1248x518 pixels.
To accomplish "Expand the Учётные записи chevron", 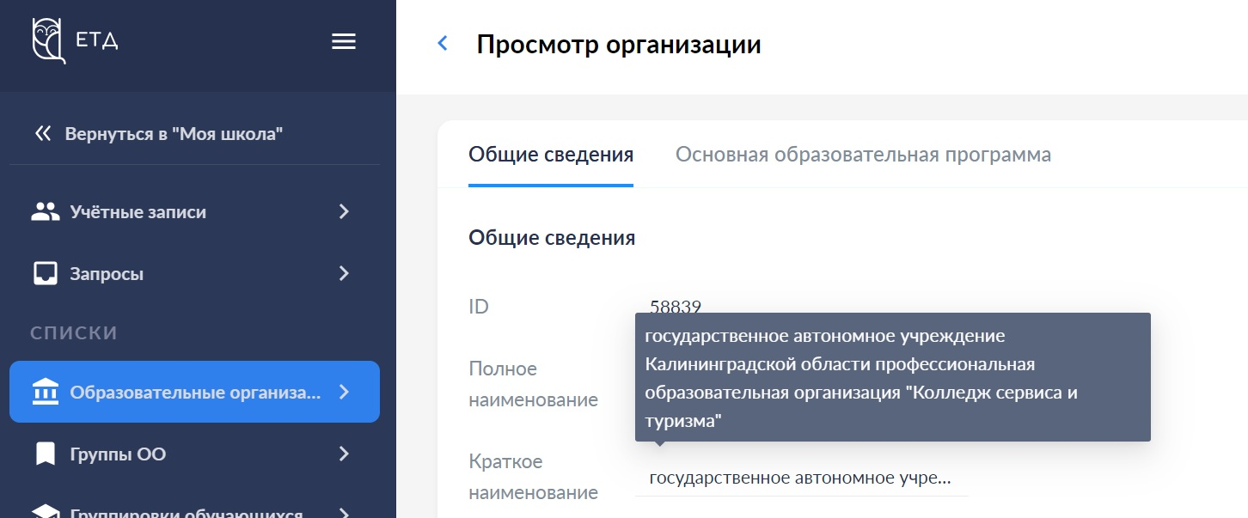I will point(344,212).
